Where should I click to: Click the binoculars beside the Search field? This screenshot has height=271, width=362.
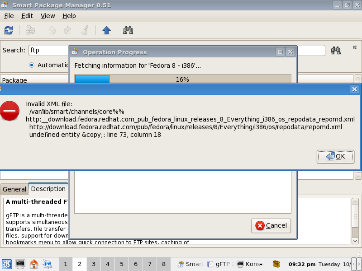tap(336, 50)
